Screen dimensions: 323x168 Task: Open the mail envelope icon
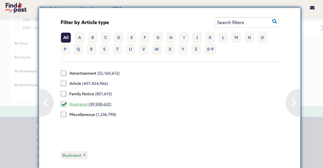[x=312, y=8]
